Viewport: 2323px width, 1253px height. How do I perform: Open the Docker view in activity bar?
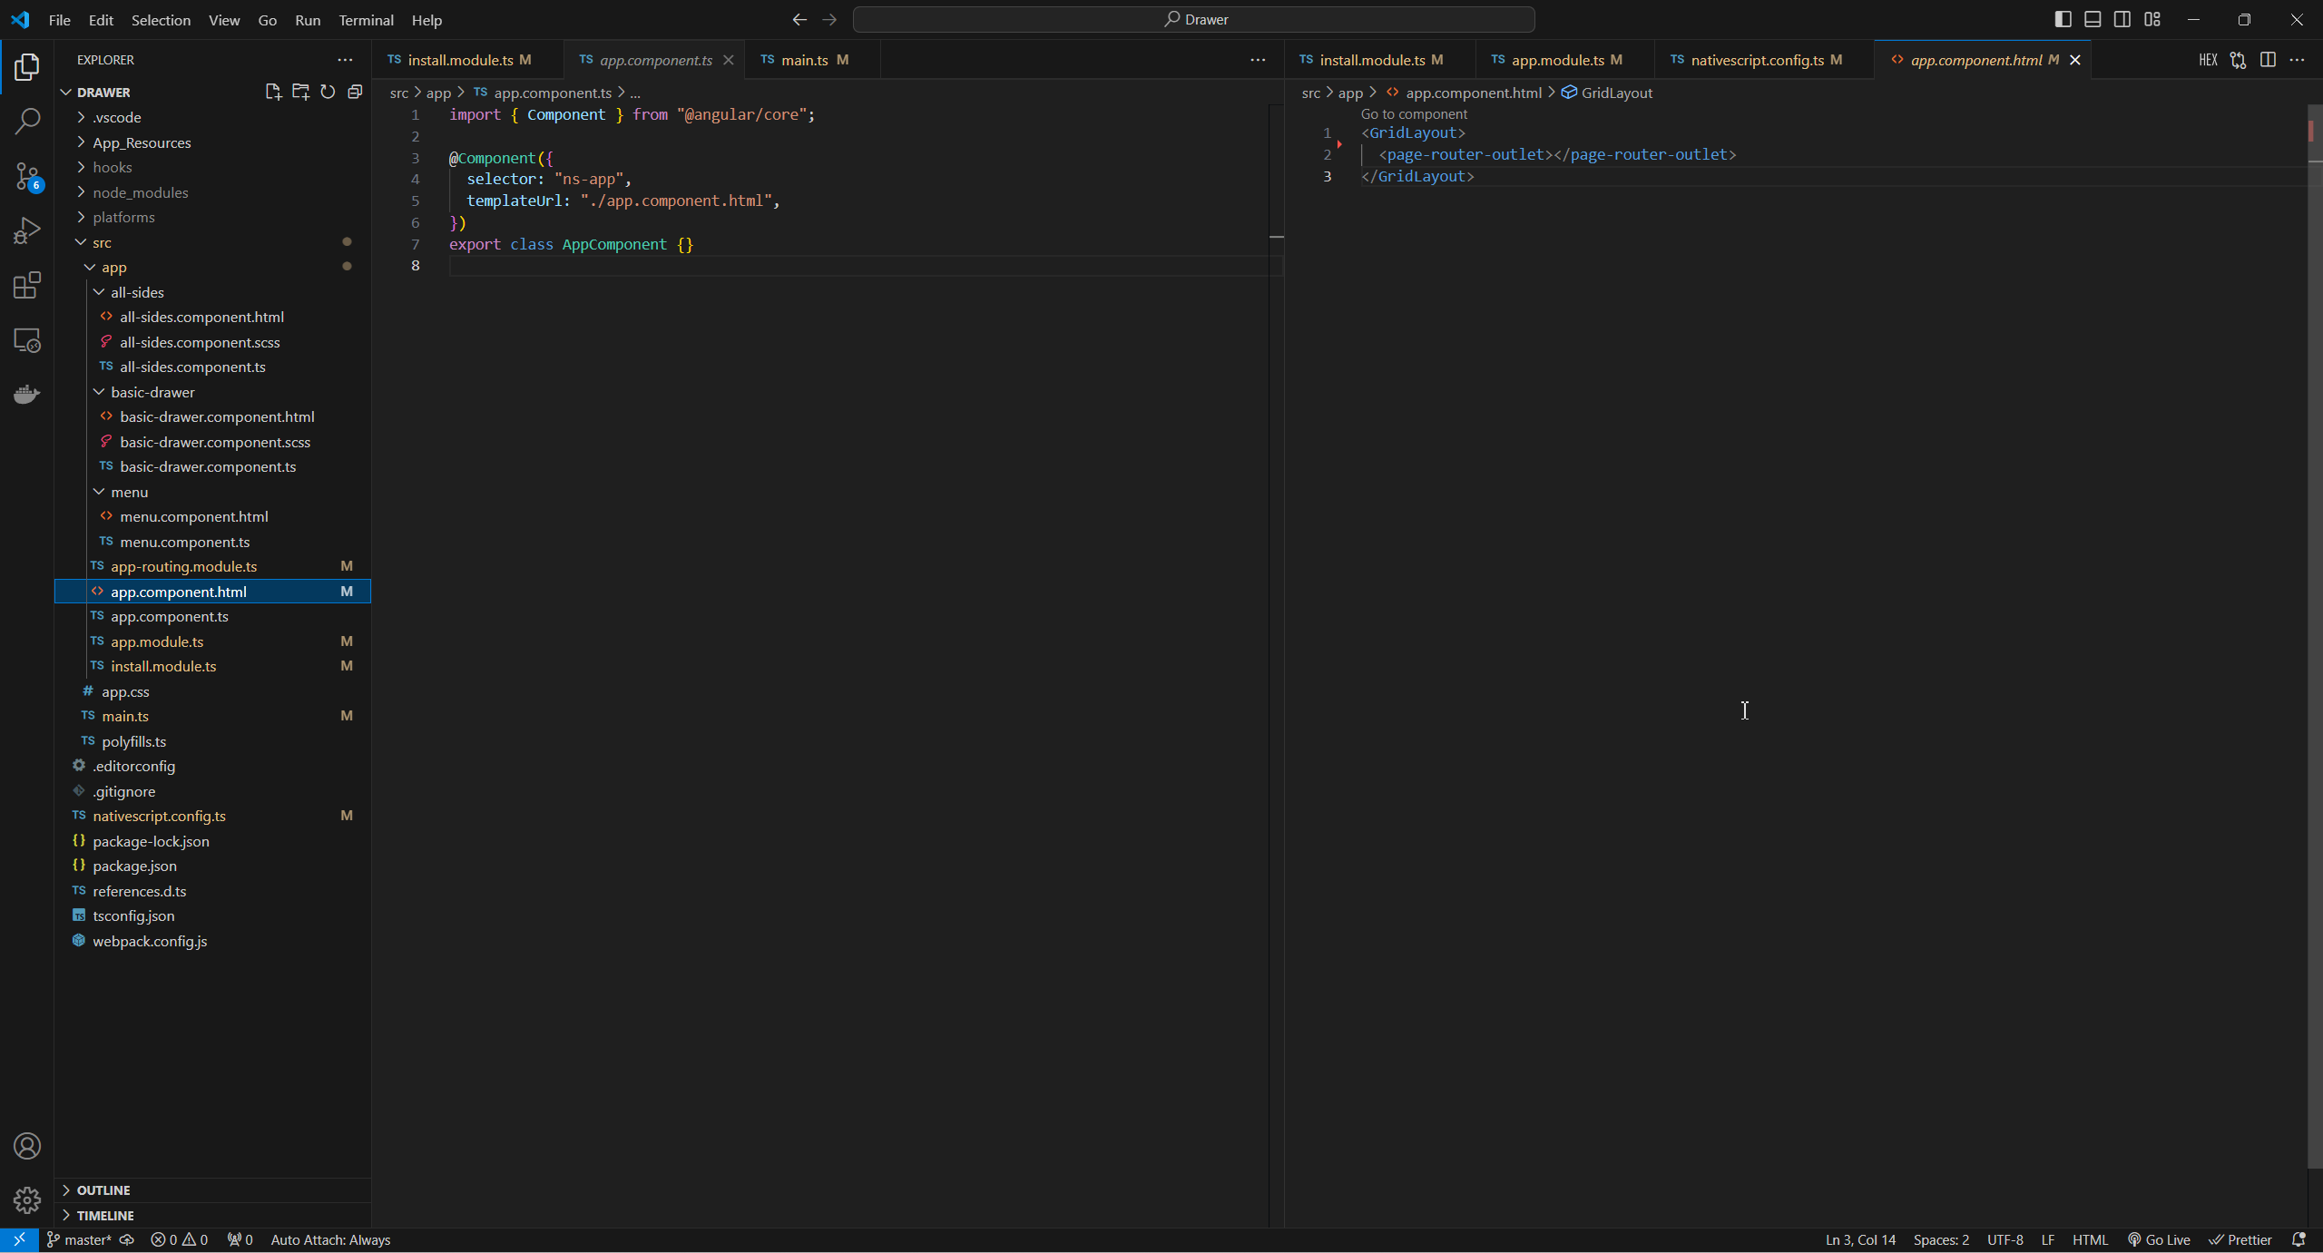(x=27, y=394)
